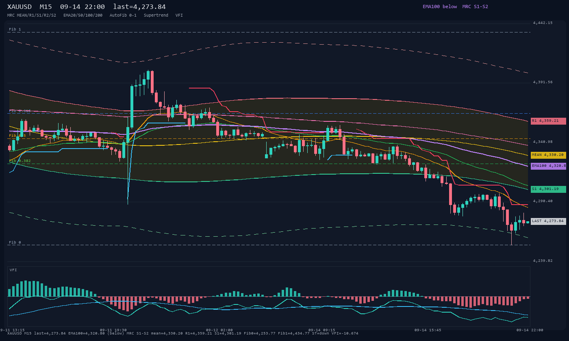Click the purple 'MRC S1-S2' status text
This screenshot has width=569, height=341.
pos(475,6)
